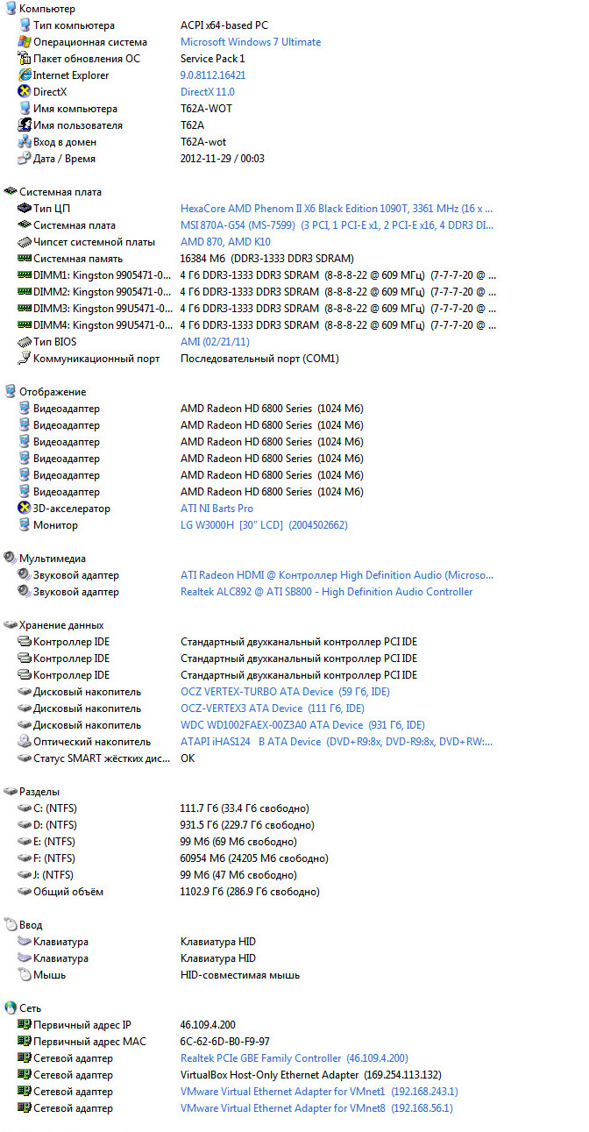Screen dimensions: 589x1132
Task: Click the Коммуникационный порт icon
Action: point(25,359)
